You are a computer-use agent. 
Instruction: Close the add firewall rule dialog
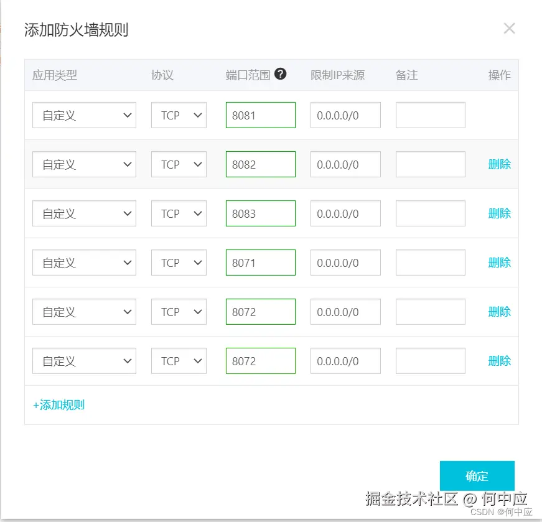point(509,28)
